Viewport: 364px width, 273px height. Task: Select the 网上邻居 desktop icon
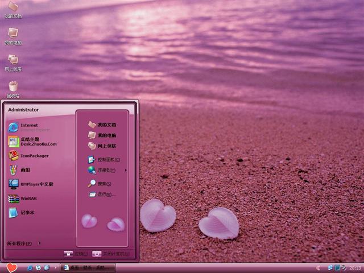tap(13, 62)
